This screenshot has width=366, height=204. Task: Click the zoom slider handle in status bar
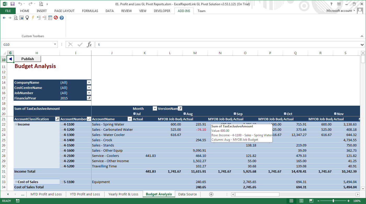333,201
